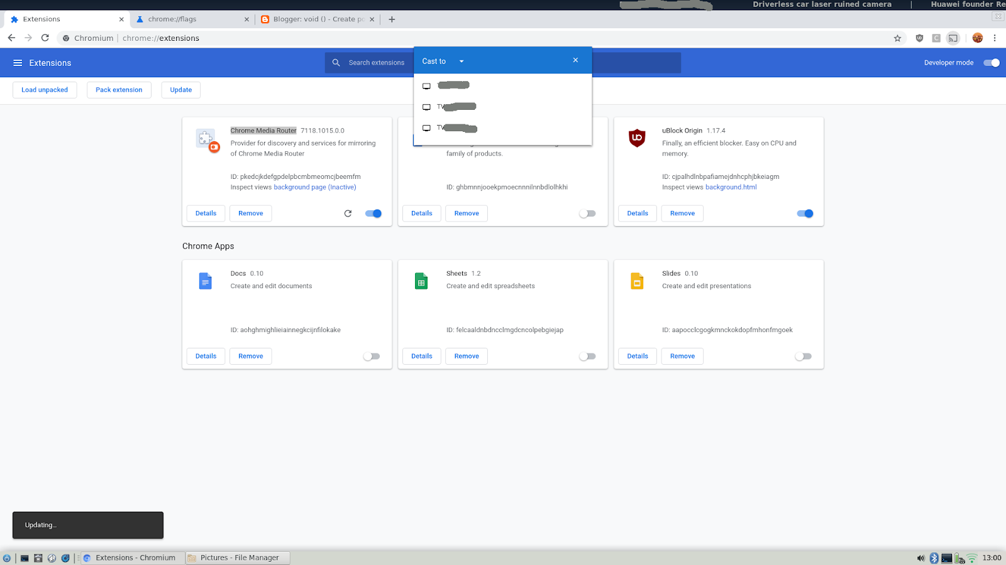Click the battery power tray icon
1006x565 pixels.
click(959, 558)
